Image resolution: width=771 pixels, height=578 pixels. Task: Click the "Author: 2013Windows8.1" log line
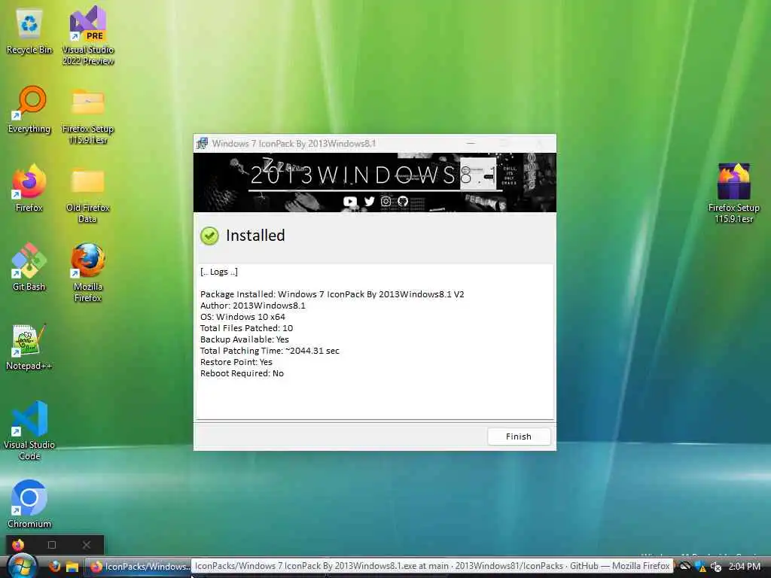pos(253,306)
